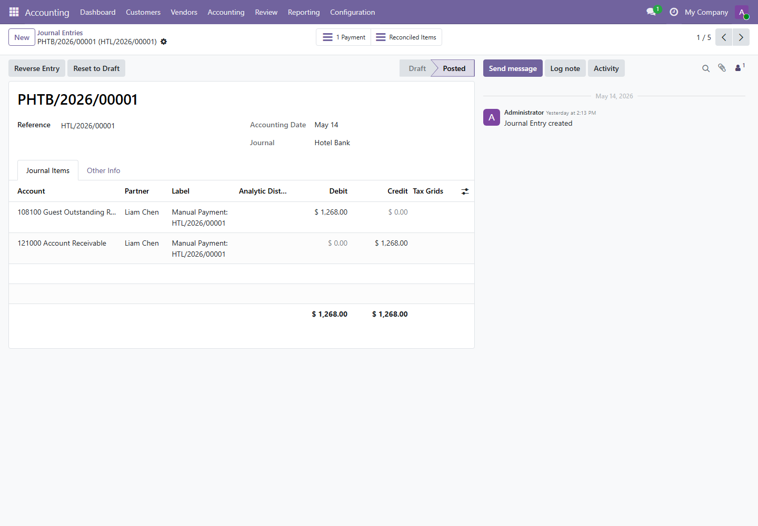Viewport: 758px width, 526px height.
Task: Click Liam Chen in the 121000 row
Action: [142, 243]
